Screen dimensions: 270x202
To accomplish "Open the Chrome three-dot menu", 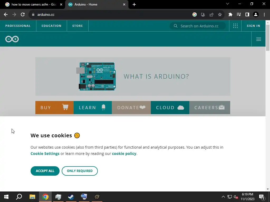I will [x=264, y=15].
